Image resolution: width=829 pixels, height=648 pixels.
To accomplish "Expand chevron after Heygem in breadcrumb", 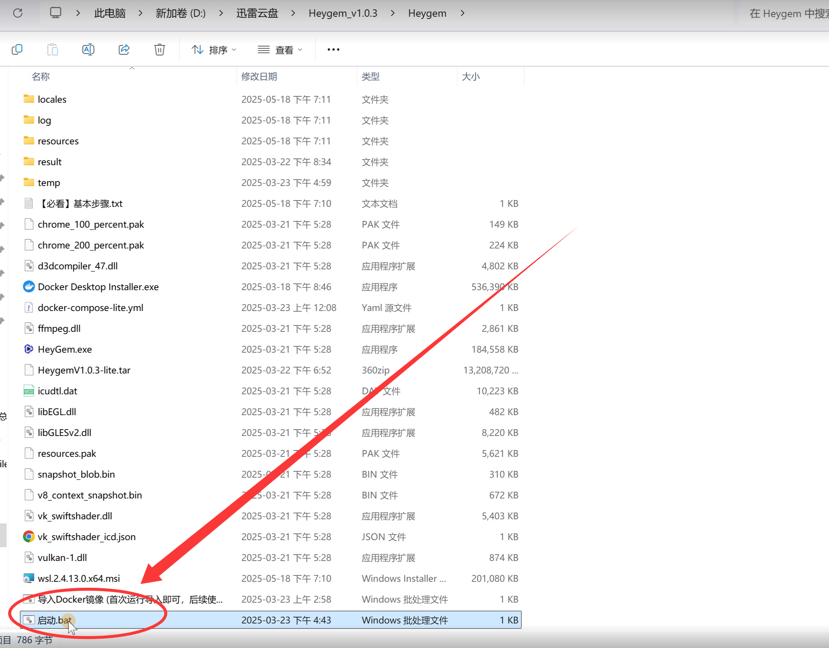I will (x=462, y=13).
